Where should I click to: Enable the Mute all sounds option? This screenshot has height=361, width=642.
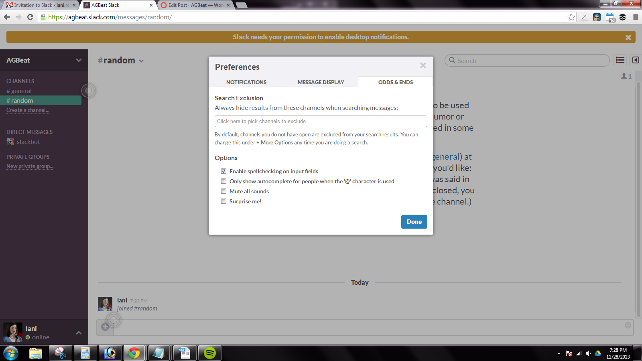[224, 191]
